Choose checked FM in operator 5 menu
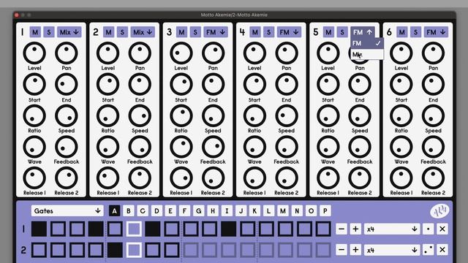Image resolution: width=468 pixels, height=263 pixels. tap(367, 44)
